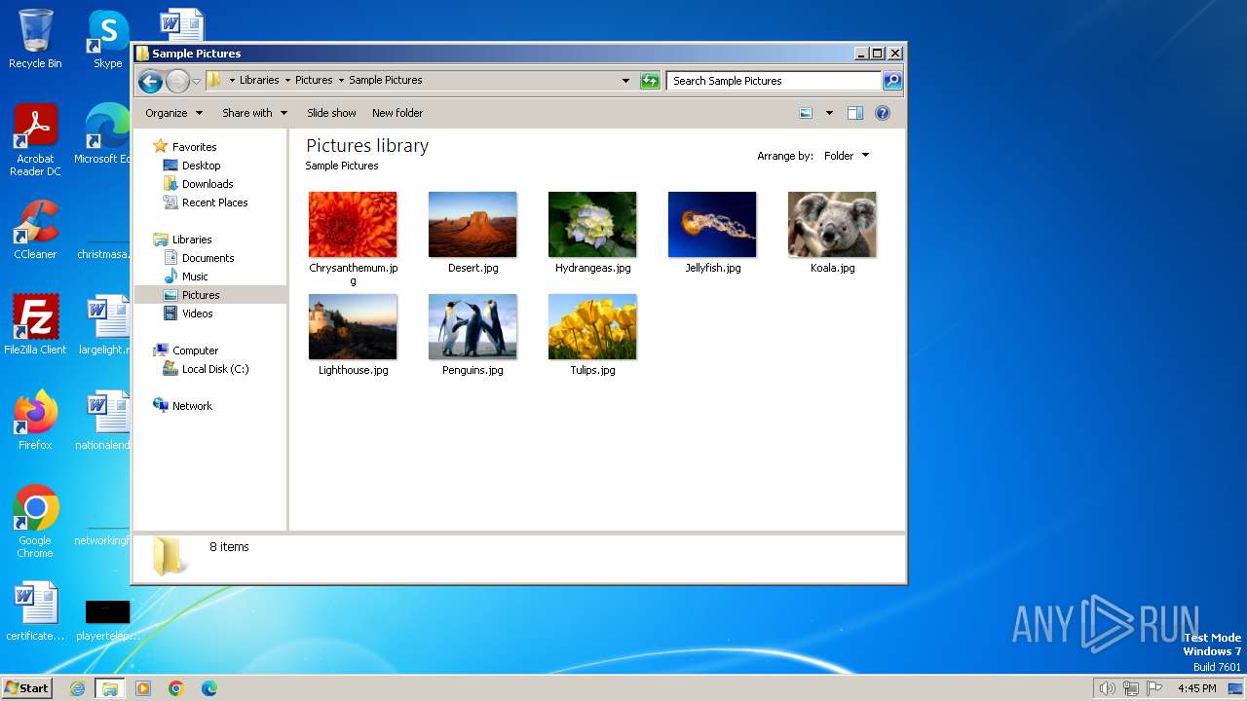Open the Start menu

(x=27, y=688)
